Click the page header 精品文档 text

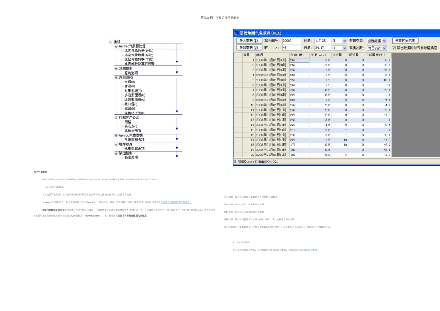(220, 18)
